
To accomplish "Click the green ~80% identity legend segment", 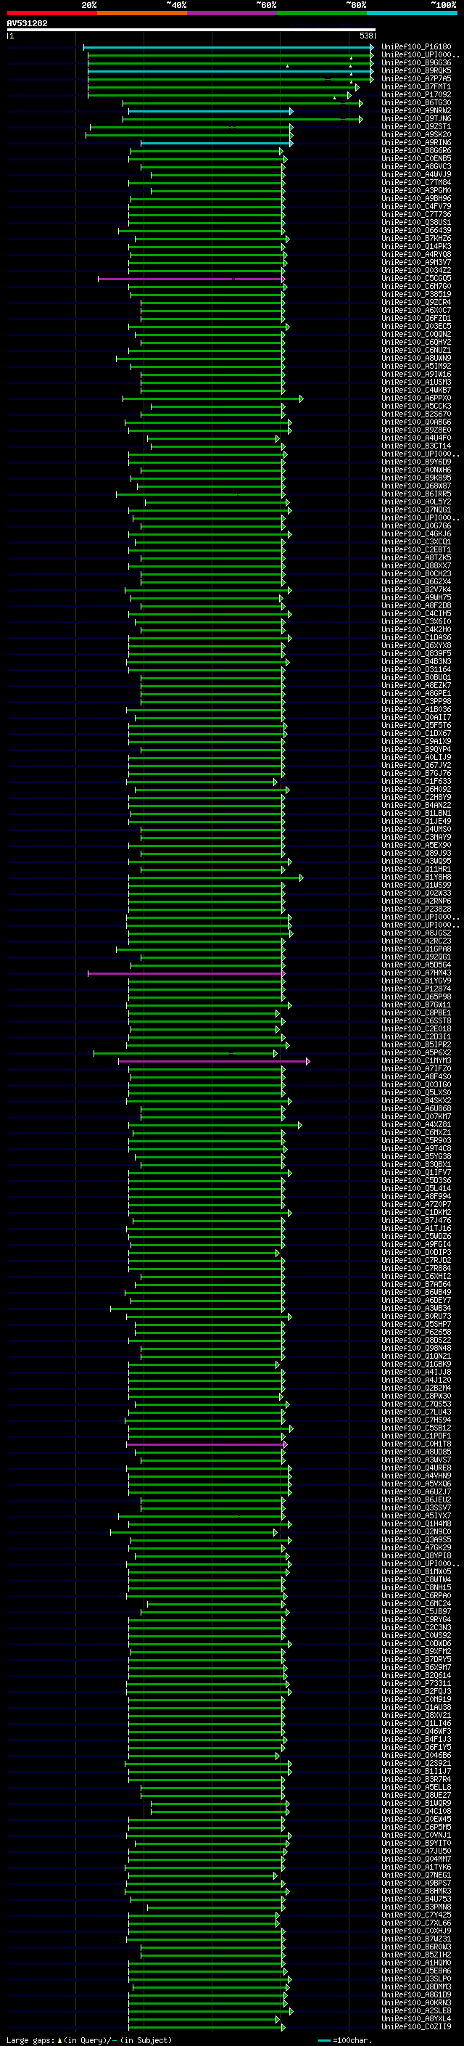I will (x=322, y=13).
